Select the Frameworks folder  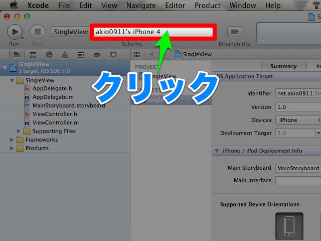pos(41,140)
